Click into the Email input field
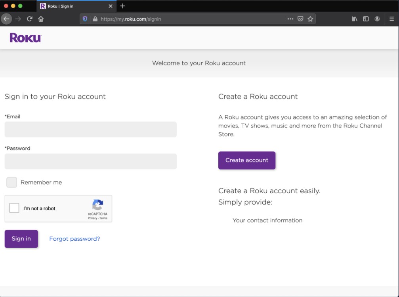Image resolution: width=399 pixels, height=297 pixels. click(90, 129)
